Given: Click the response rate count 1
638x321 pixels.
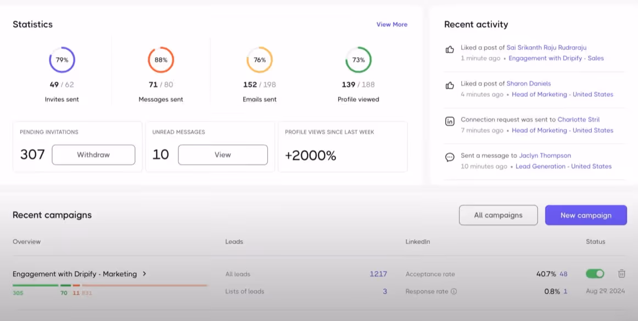Looking at the screenshot, I should coord(566,291).
